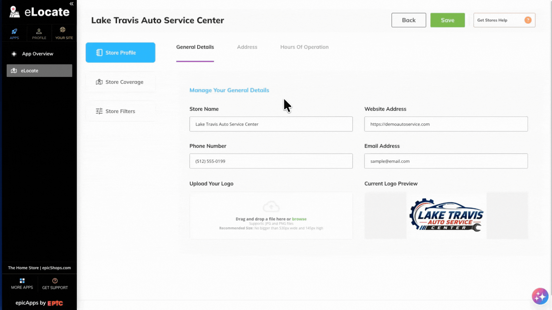Select Store Coverage section
552x310 pixels.
pos(120,82)
